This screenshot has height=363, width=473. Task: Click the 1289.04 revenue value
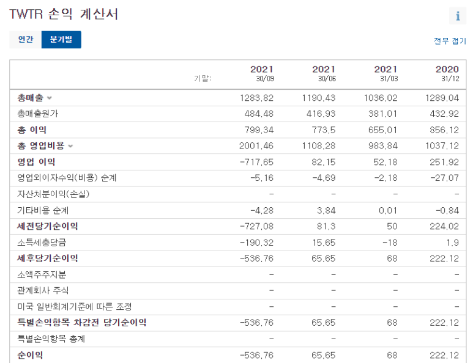pos(442,98)
